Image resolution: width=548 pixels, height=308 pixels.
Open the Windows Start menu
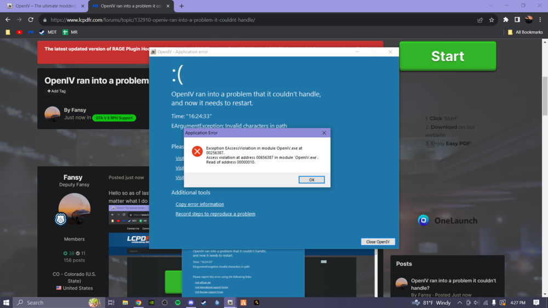click(6, 303)
